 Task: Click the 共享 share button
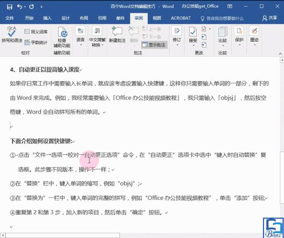coord(269,18)
